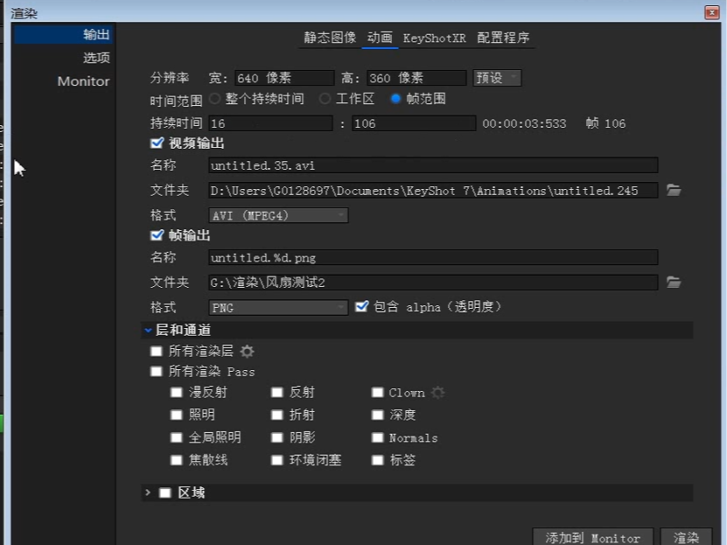Check the 所有渲染 Pass option
The height and width of the screenshot is (545, 727).
pos(155,371)
